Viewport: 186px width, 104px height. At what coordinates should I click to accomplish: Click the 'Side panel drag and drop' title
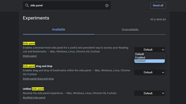pyautogui.click(x=37, y=66)
